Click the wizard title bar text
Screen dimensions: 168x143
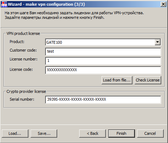tap(47, 4)
